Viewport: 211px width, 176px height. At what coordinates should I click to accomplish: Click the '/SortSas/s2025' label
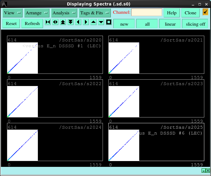(182, 127)
